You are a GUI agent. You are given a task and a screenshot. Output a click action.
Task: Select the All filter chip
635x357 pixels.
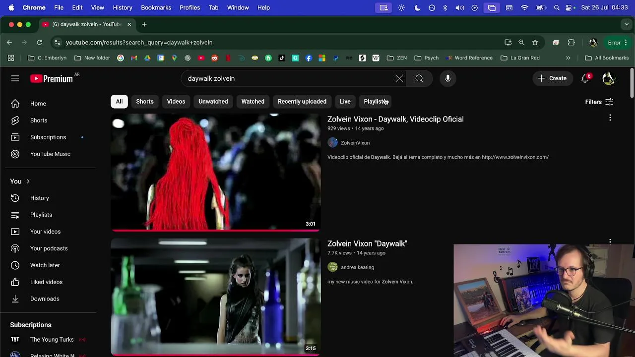point(119,102)
